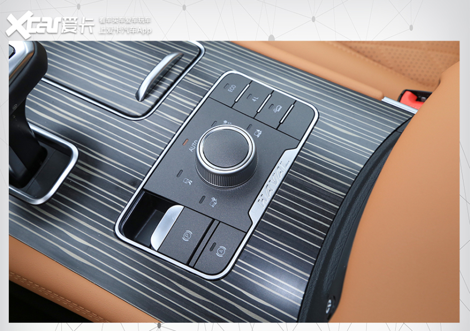
Task: Pick the car icon below the AUTO label
Action: point(187,180)
